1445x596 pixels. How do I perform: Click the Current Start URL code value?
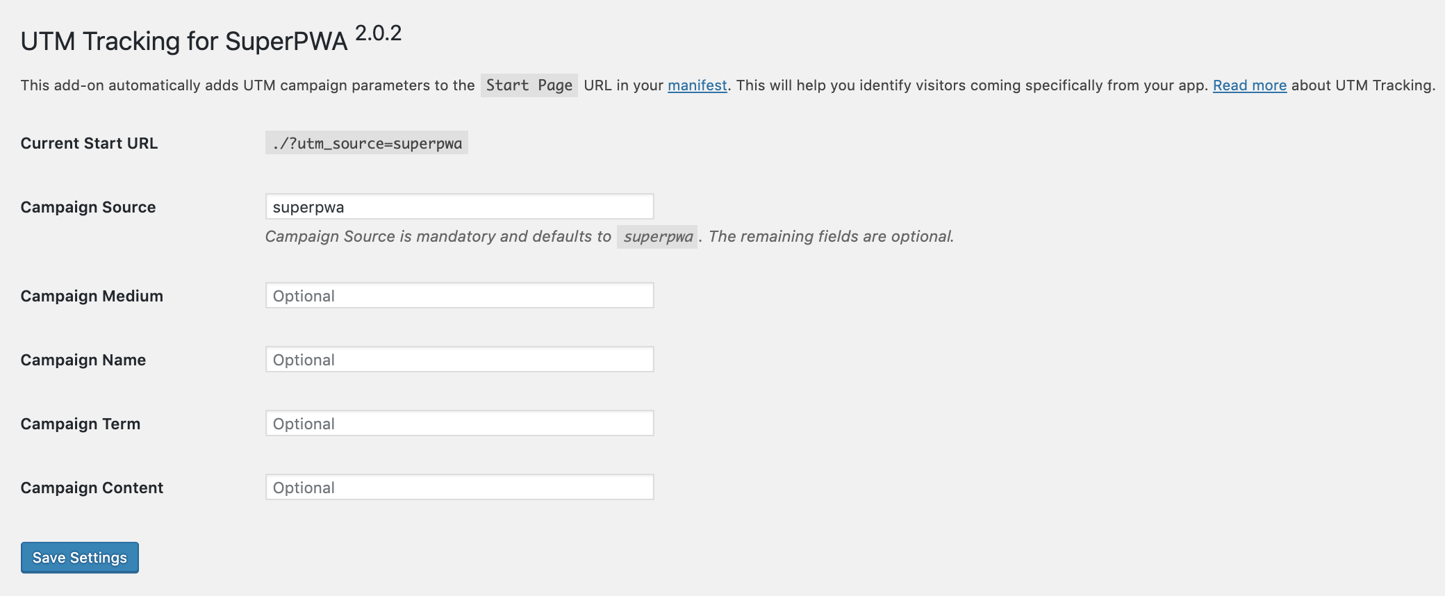tap(367, 143)
